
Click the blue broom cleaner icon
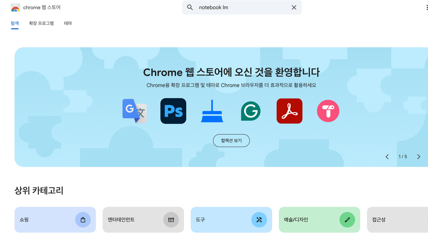[x=212, y=111]
